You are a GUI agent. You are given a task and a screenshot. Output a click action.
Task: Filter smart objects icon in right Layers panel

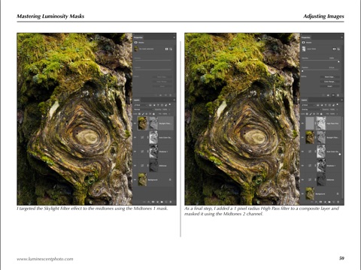coord(333,105)
